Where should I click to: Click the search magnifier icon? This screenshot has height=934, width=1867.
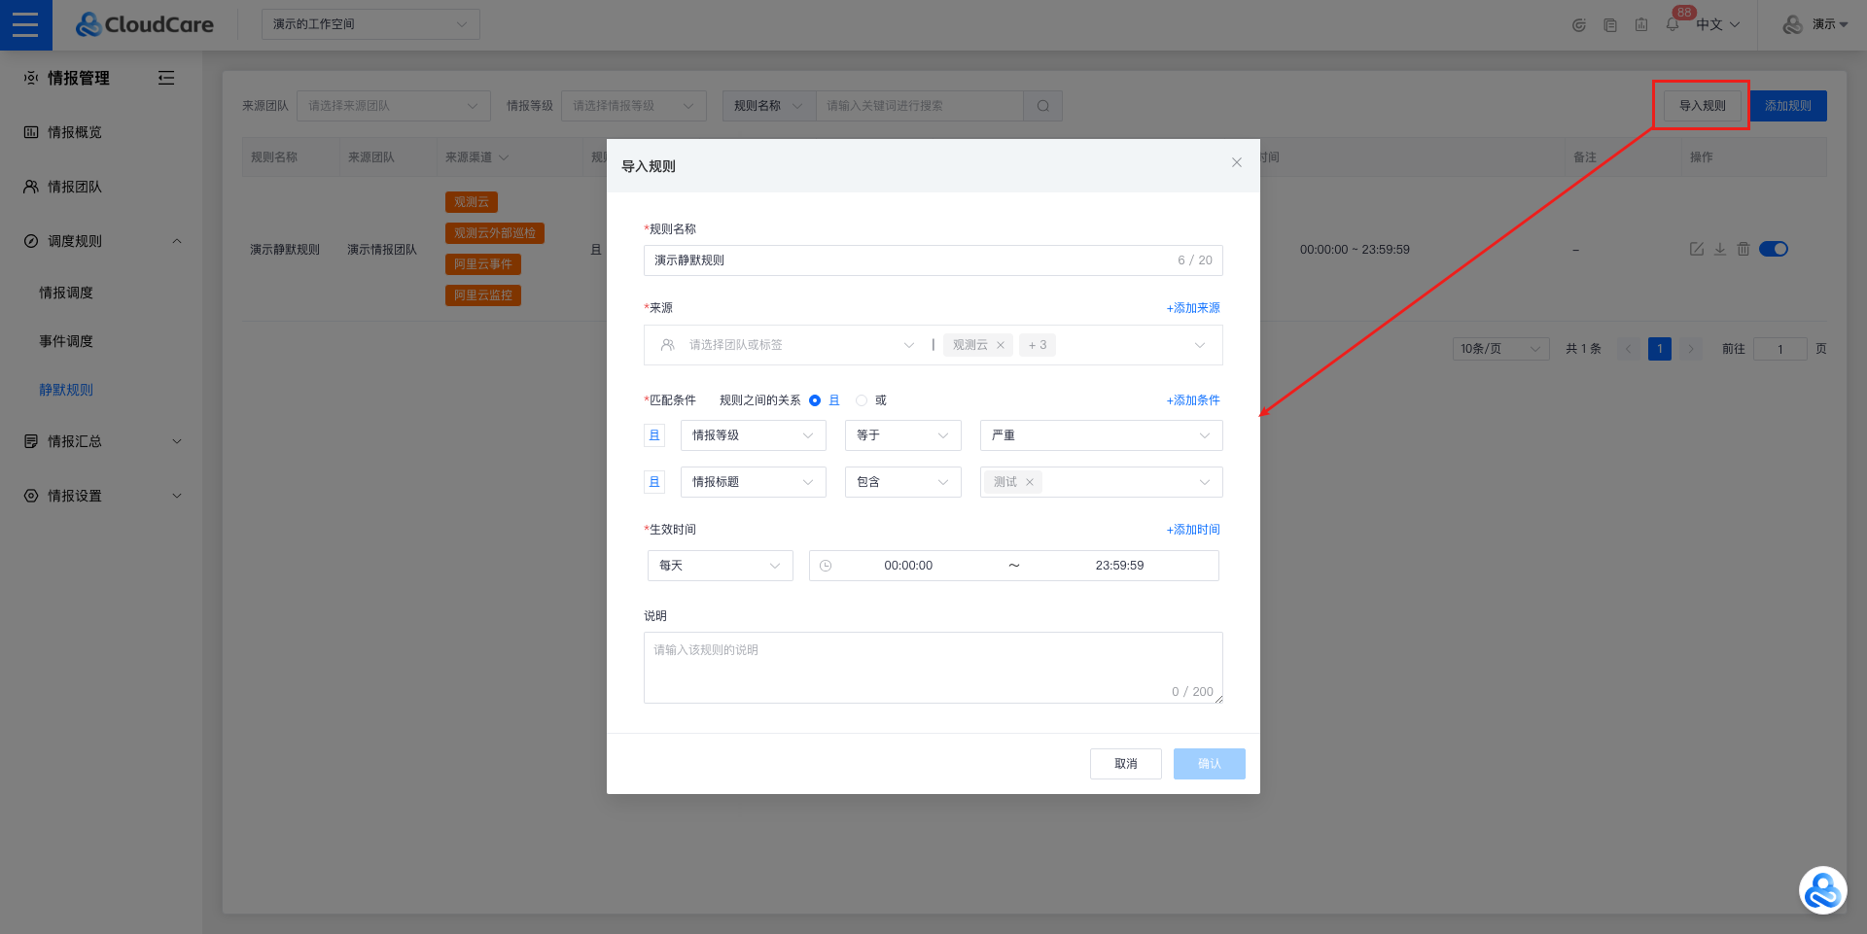[1042, 106]
